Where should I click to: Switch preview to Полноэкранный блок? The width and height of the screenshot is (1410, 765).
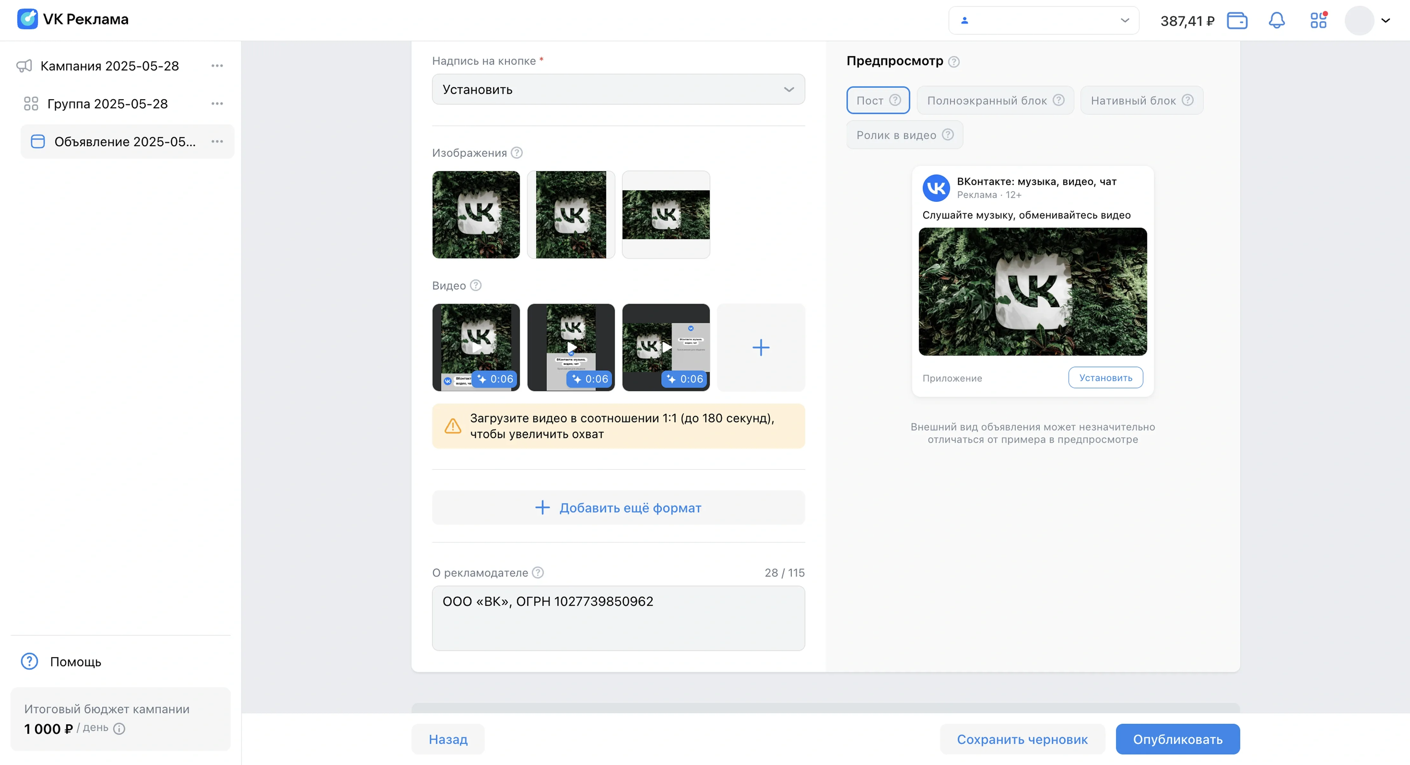995,100
